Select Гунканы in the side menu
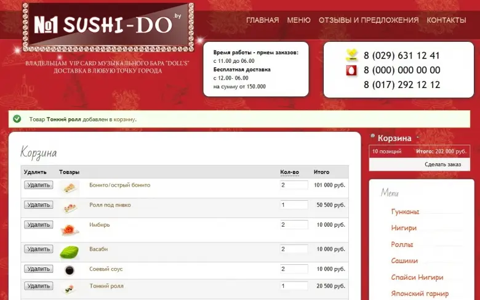The height and width of the screenshot is (300, 480). coord(405,212)
